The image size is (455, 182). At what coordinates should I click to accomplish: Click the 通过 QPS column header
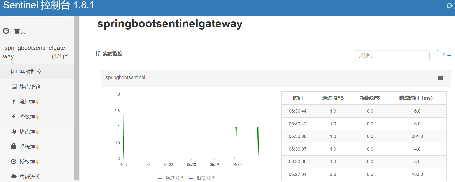pos(333,98)
